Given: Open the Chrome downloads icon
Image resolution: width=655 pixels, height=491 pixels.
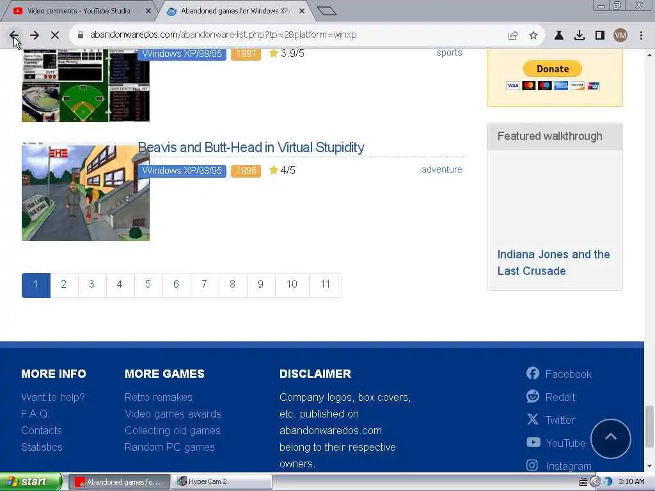Looking at the screenshot, I should click(x=580, y=36).
